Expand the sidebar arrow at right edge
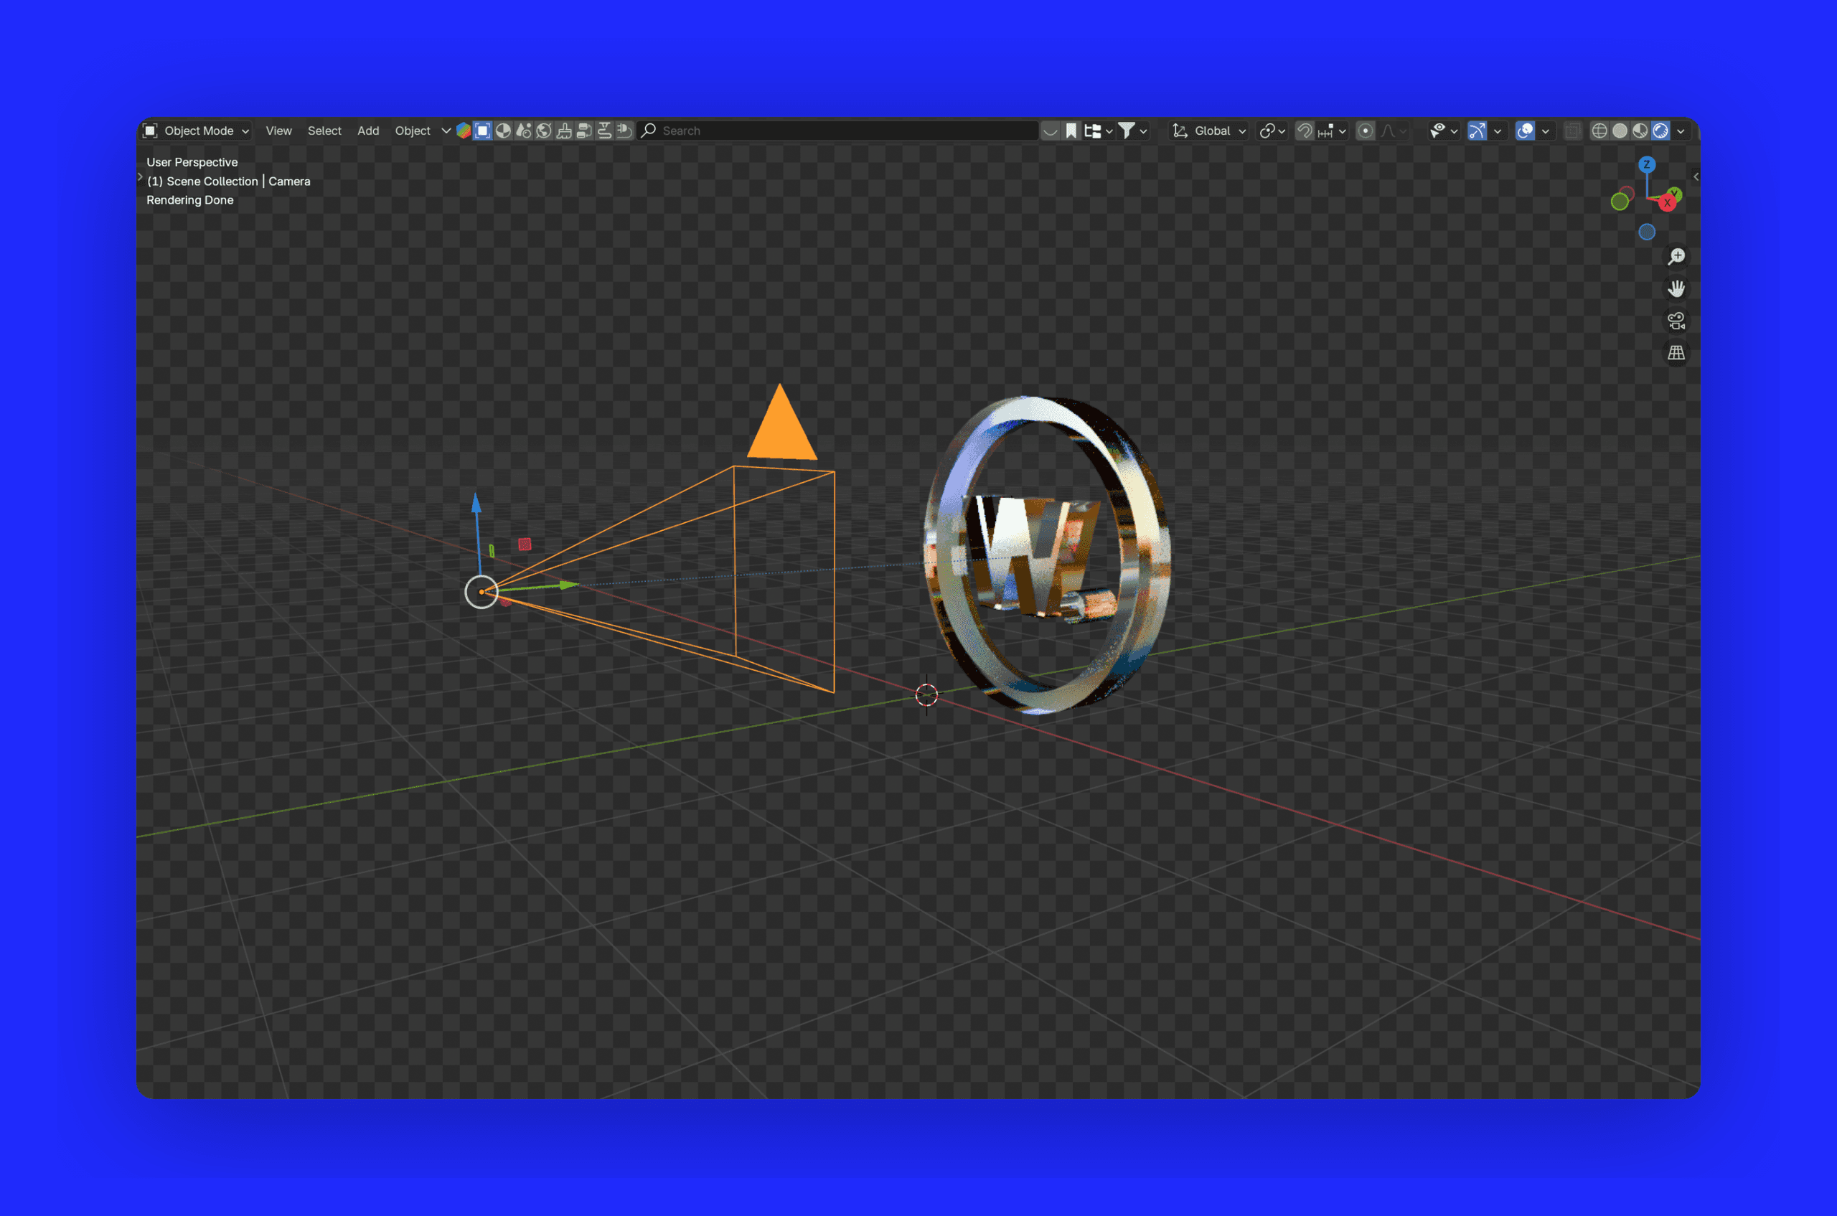Viewport: 1837px width, 1216px height. tap(1696, 176)
